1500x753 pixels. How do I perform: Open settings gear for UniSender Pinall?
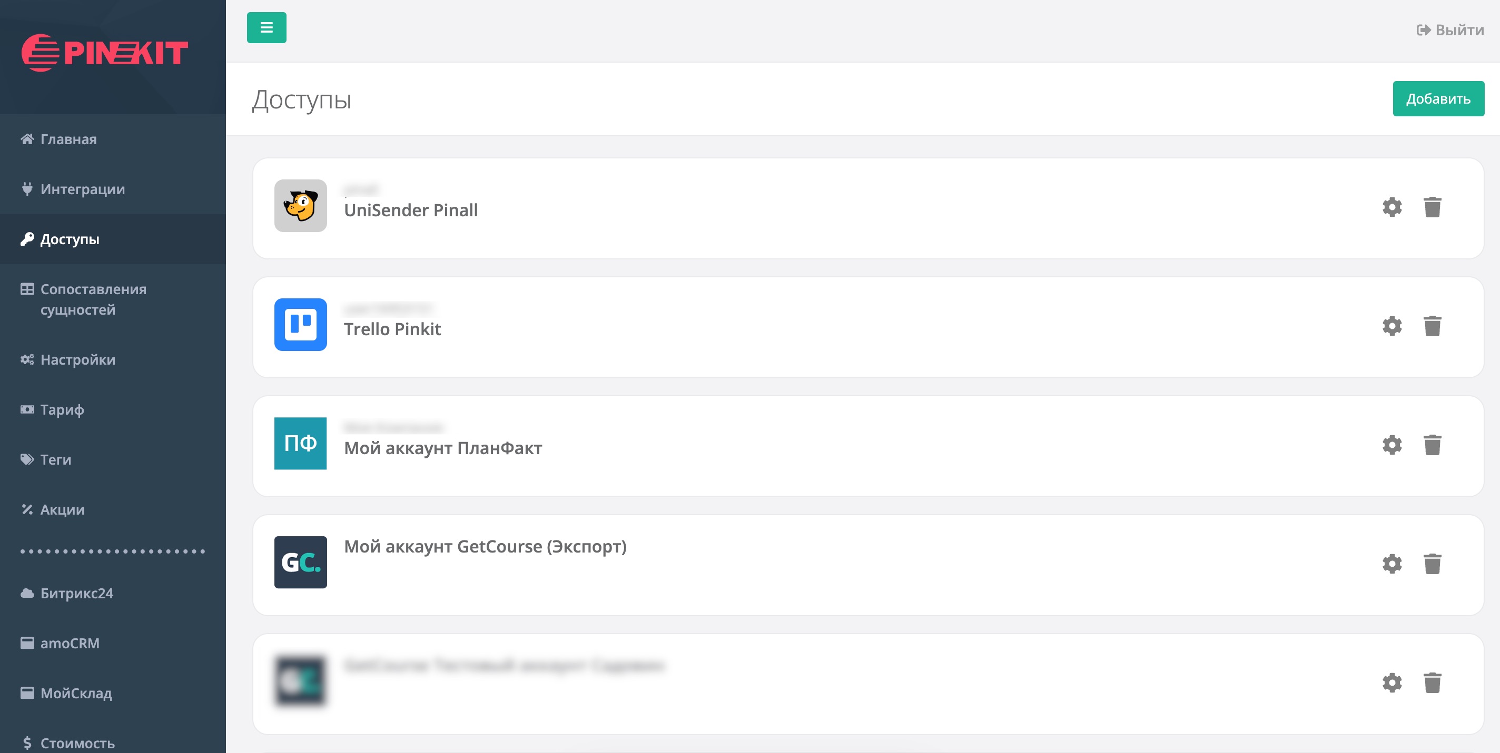pyautogui.click(x=1392, y=207)
